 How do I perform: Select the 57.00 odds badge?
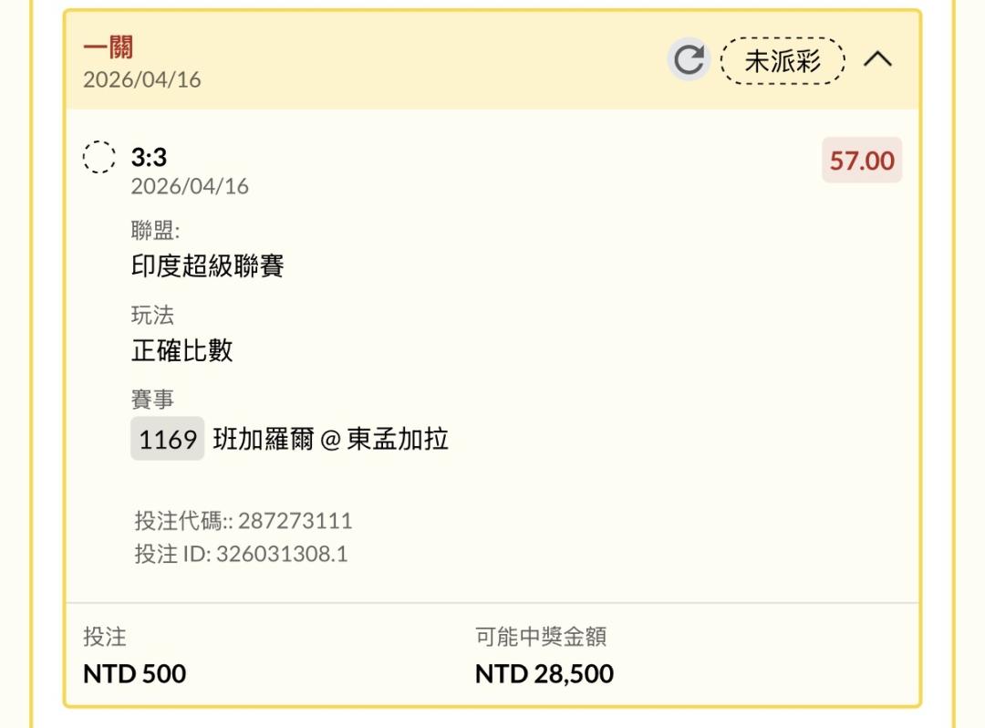click(x=862, y=161)
